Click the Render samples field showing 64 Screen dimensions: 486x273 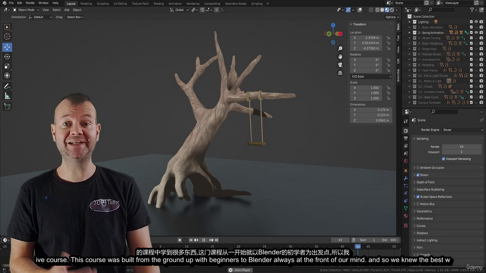tap(462, 147)
